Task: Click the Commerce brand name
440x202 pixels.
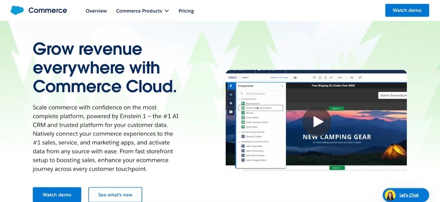Action: tap(48, 10)
